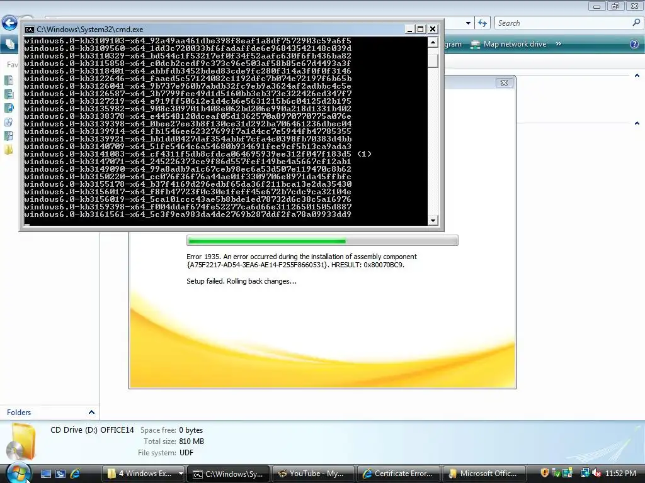The image size is (645, 483).
Task: Click the tray icon left of network icon
Action: tap(568, 473)
